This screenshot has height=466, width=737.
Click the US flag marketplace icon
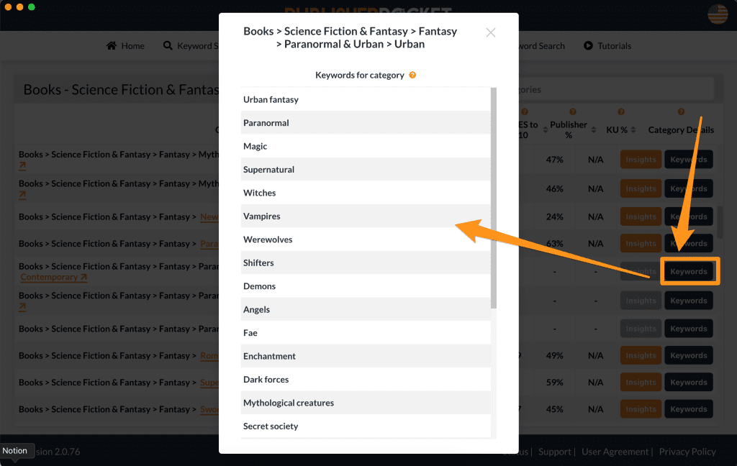tap(718, 14)
